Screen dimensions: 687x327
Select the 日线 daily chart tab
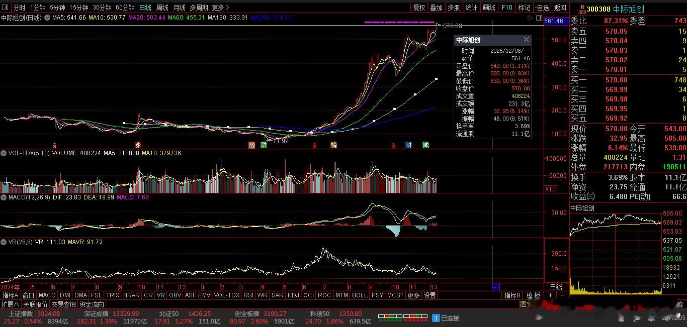coord(145,8)
